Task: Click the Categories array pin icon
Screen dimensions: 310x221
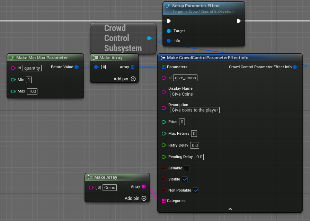Action: (x=164, y=201)
